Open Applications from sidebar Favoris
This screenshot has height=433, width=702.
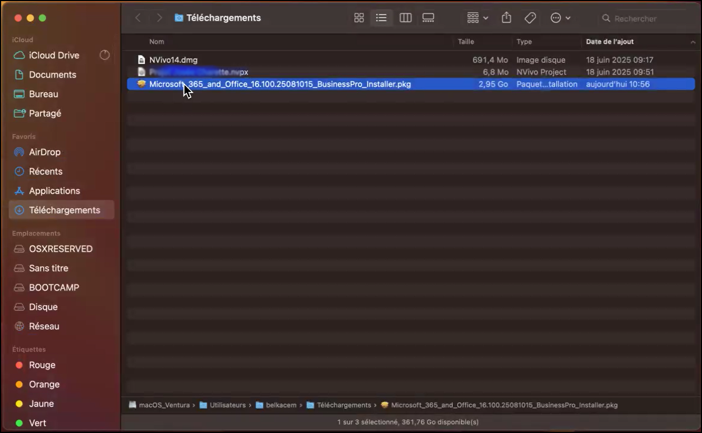54,191
